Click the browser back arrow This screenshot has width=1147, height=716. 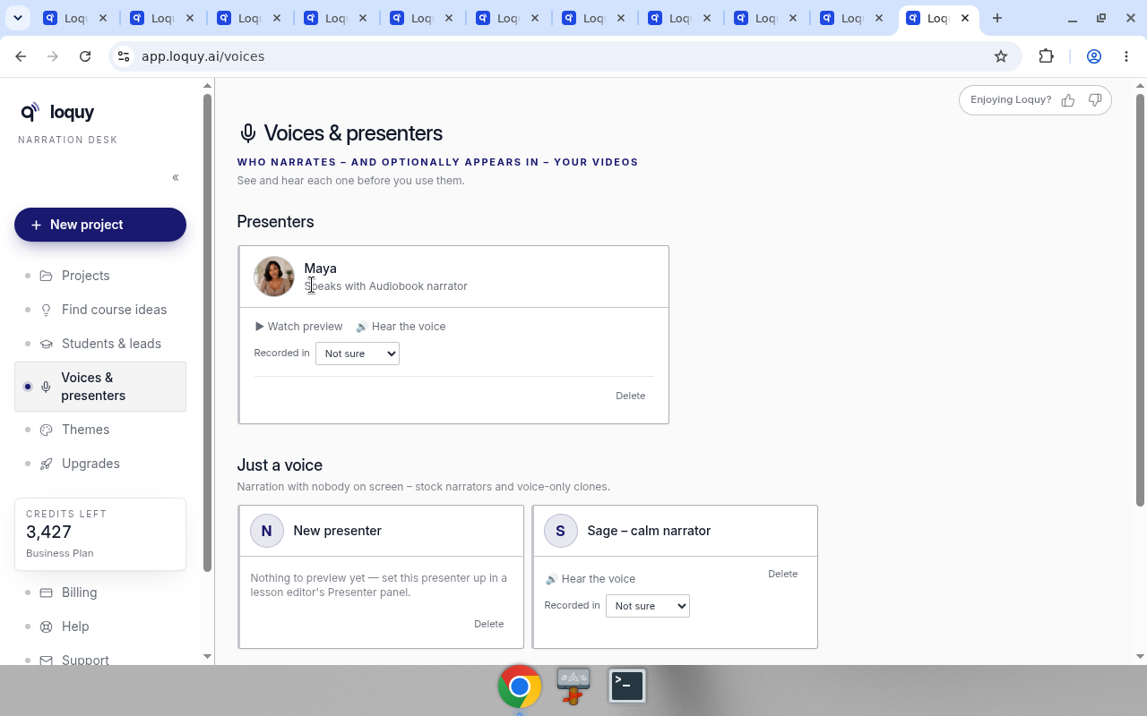tap(21, 56)
